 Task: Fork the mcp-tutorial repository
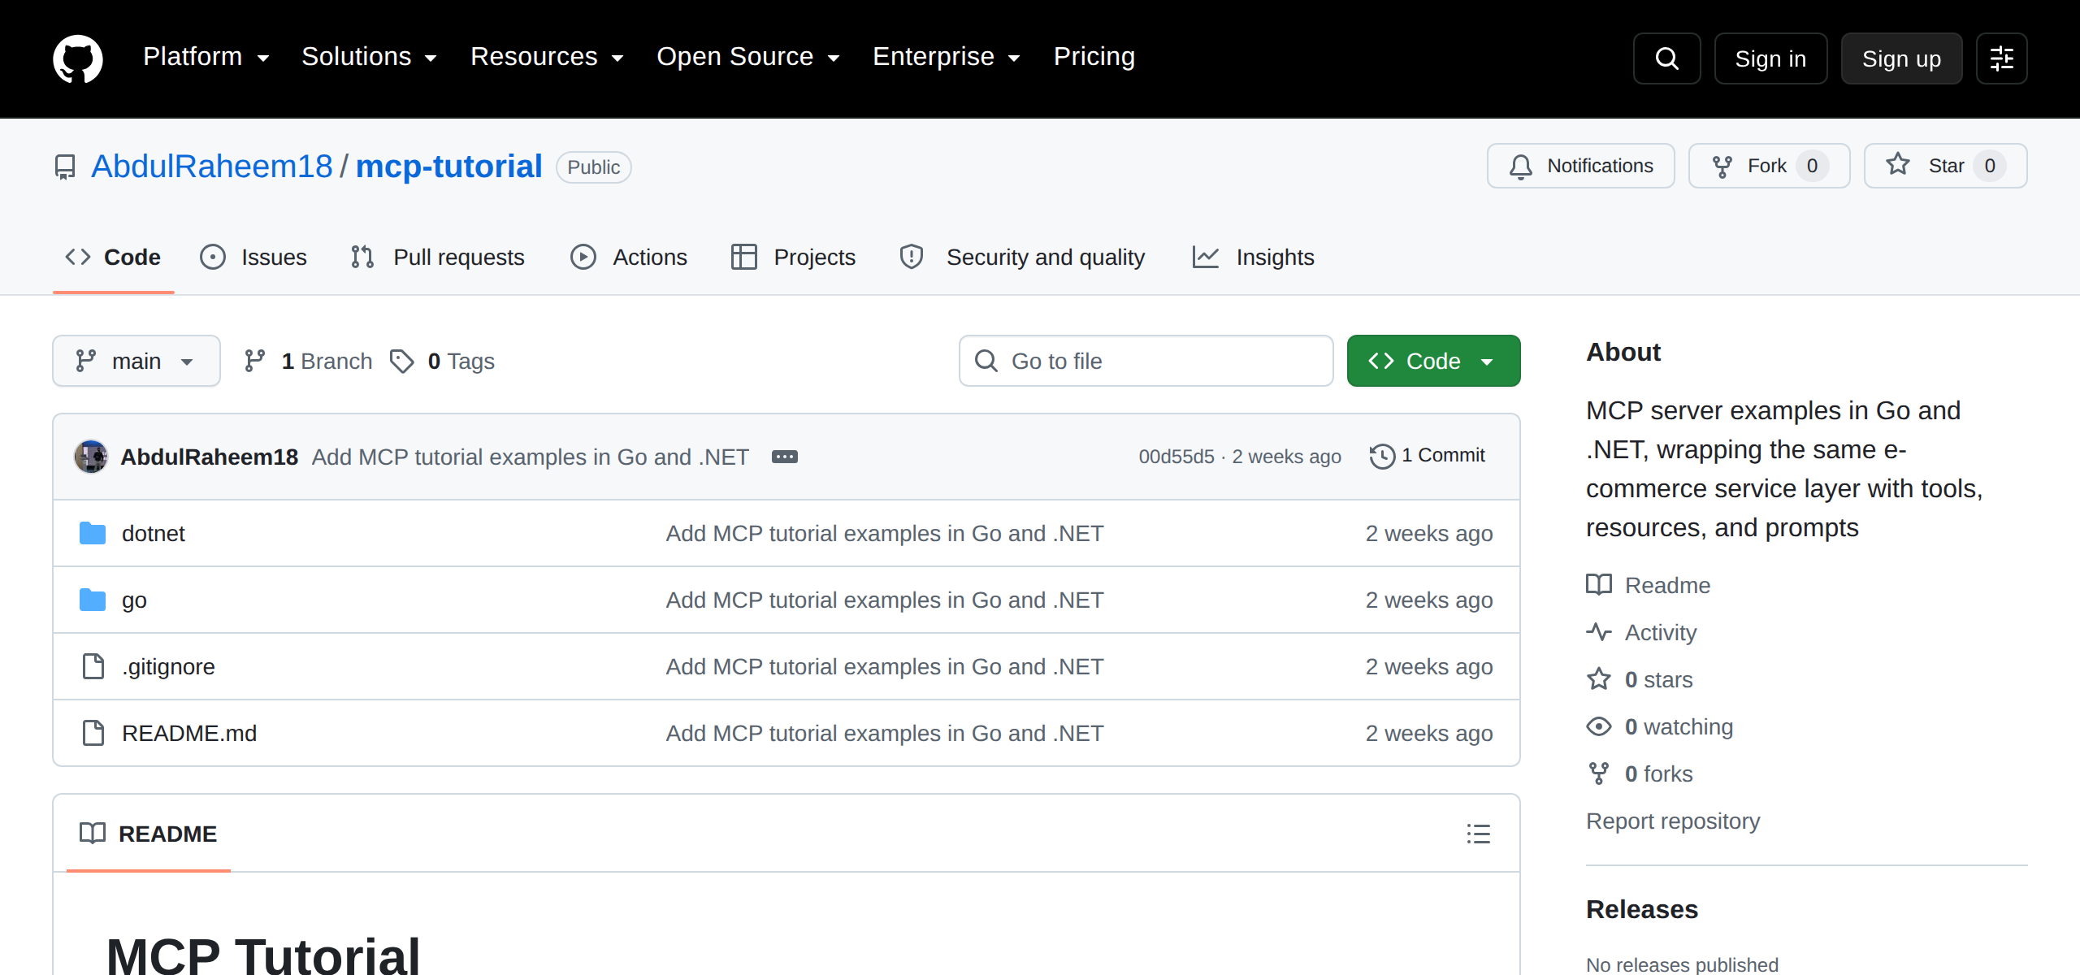[x=1769, y=166]
